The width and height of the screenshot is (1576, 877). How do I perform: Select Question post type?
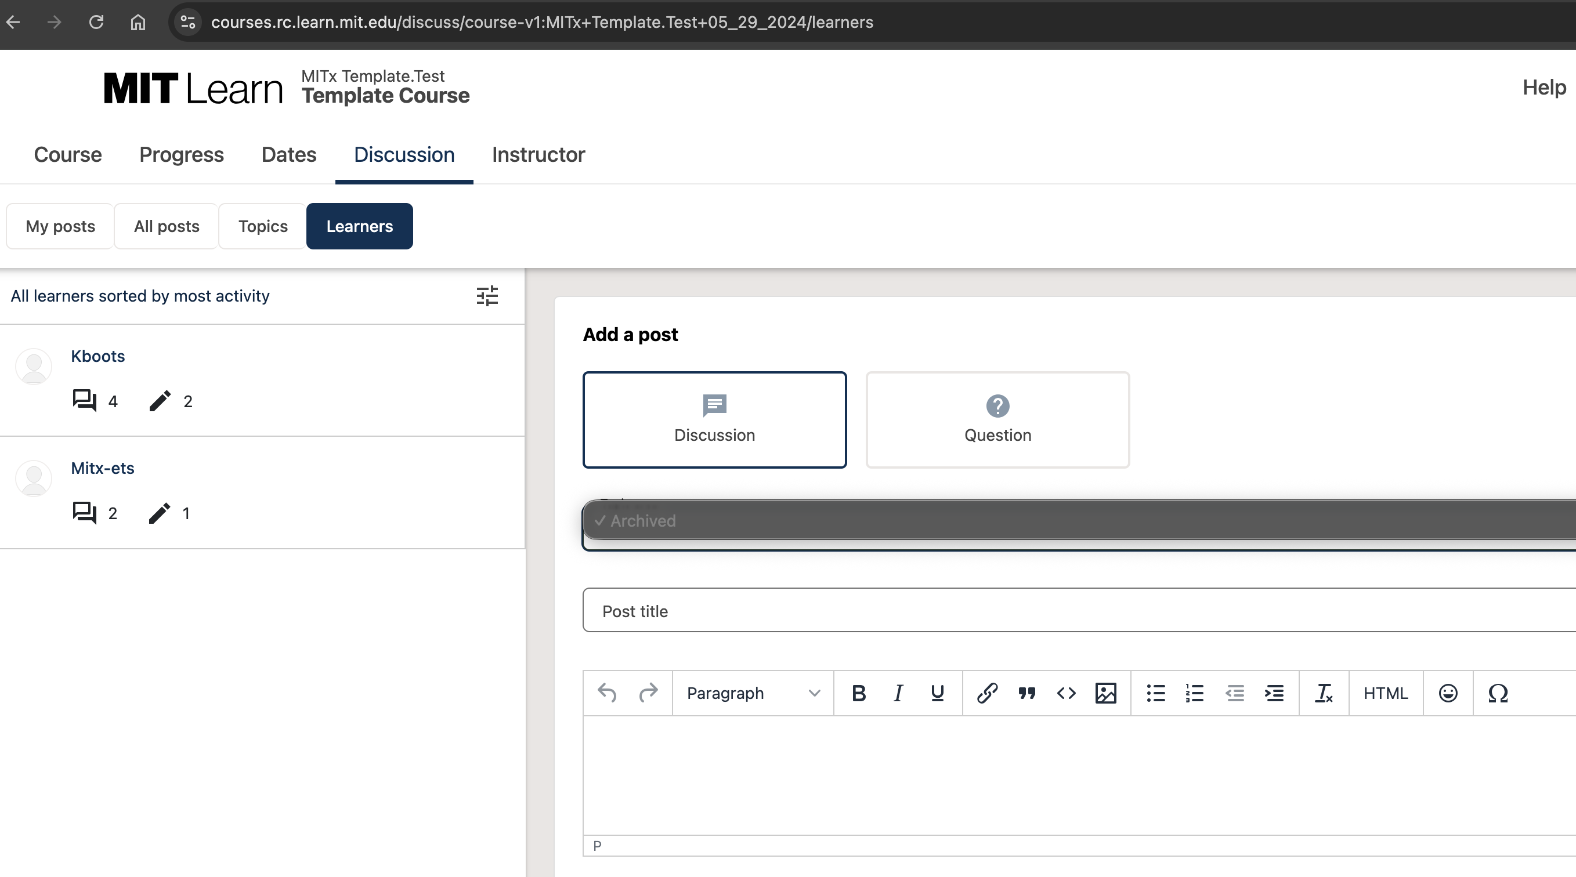point(997,419)
